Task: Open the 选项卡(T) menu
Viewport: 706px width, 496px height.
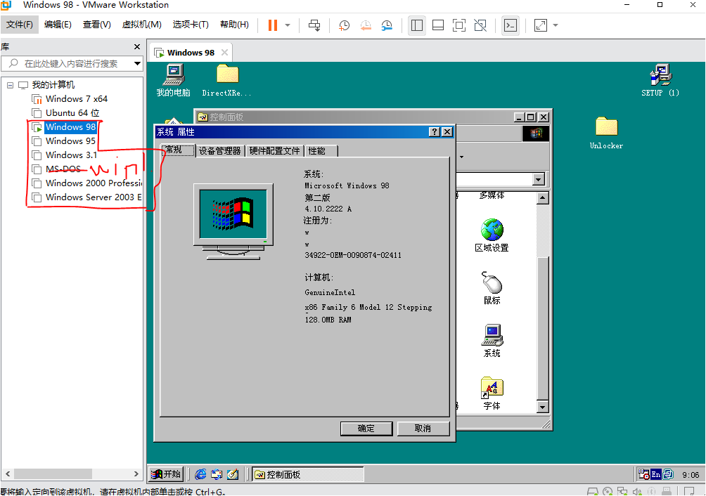Action: point(191,25)
